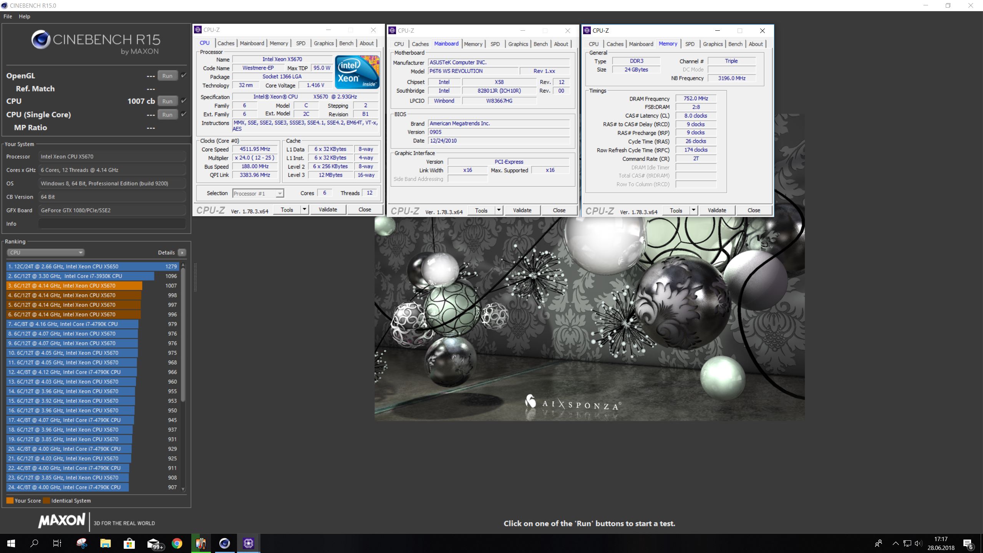The image size is (983, 553).
Task: Switch to CPU-Z taskbar icon
Action: [x=249, y=543]
